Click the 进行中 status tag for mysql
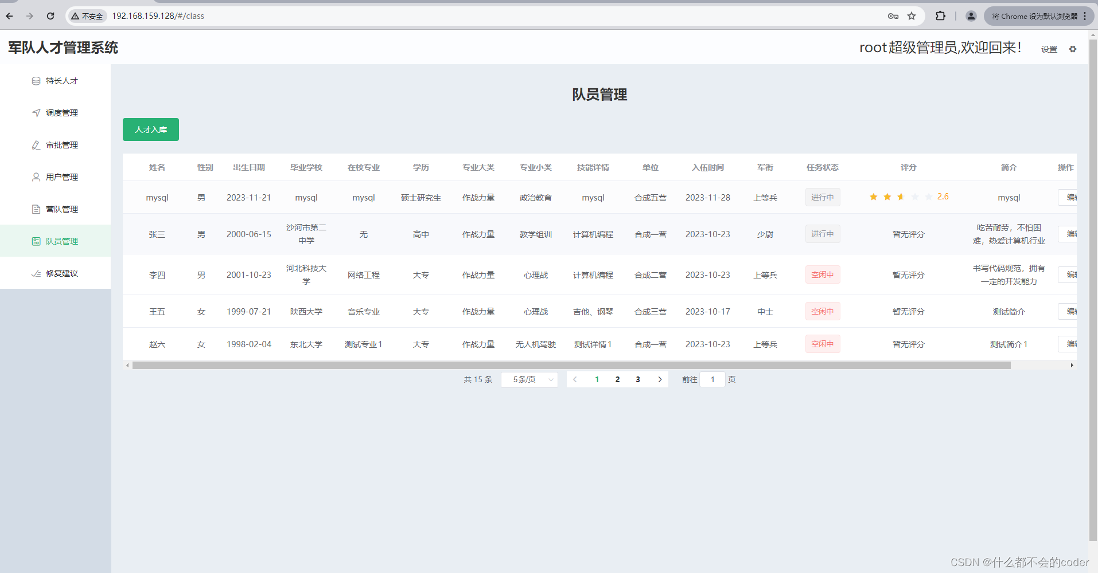Viewport: 1098px width, 573px height. coord(823,197)
